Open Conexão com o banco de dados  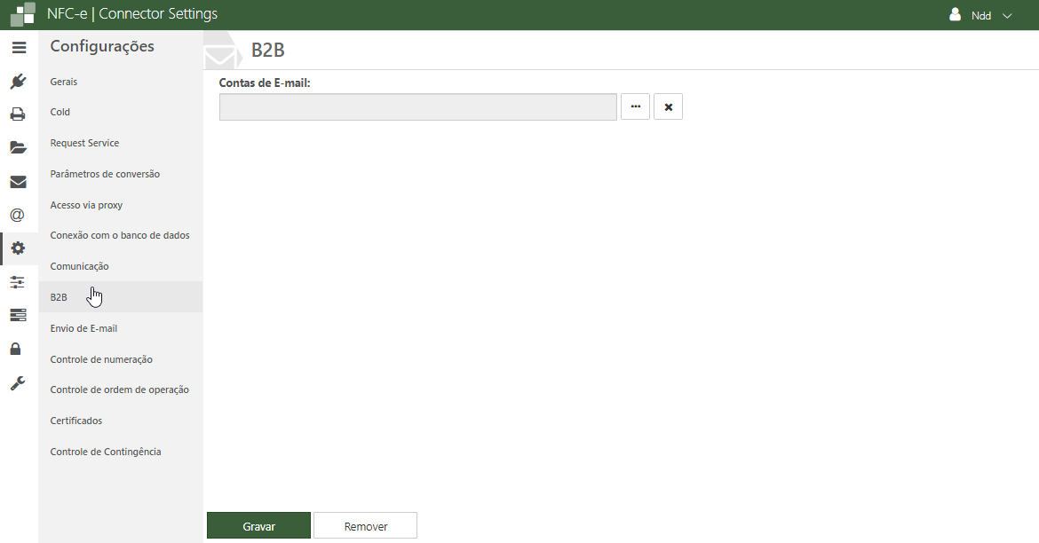pyautogui.click(x=120, y=235)
